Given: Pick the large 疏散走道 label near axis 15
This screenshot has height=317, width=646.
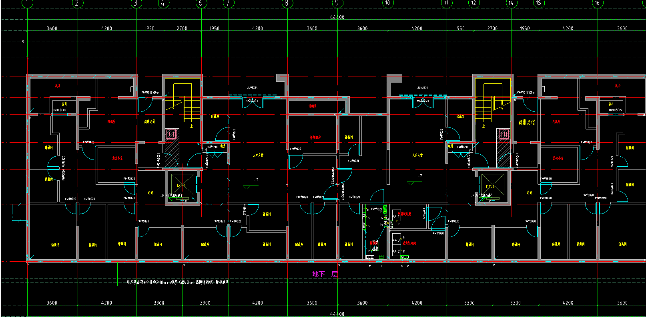Looking at the screenshot, I should click(x=527, y=122).
